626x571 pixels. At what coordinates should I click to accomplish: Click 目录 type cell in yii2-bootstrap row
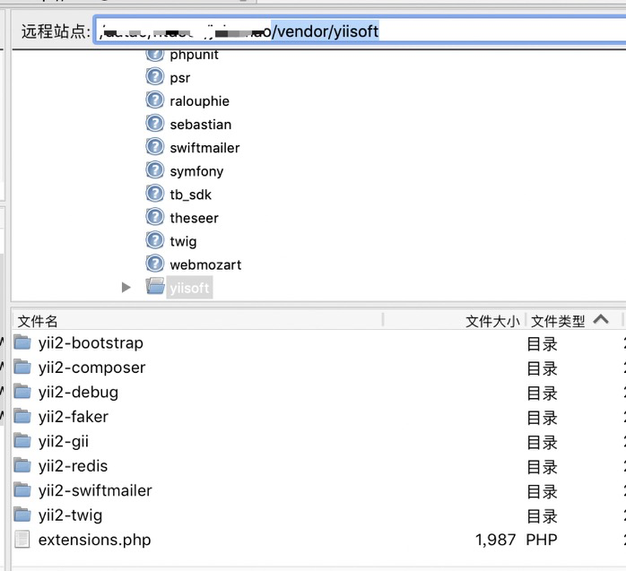pyautogui.click(x=543, y=344)
